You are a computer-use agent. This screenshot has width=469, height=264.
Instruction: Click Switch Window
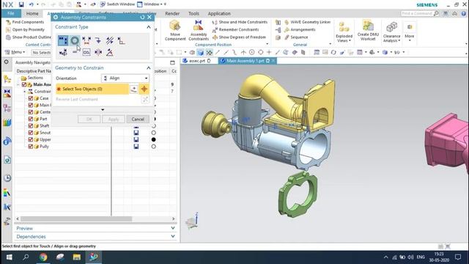117,4
